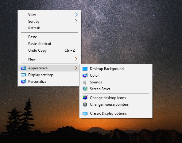Viewport: 182px width, 143px height.
Task: Click the Classic Display options monitor icon
Action: (x=85, y=113)
